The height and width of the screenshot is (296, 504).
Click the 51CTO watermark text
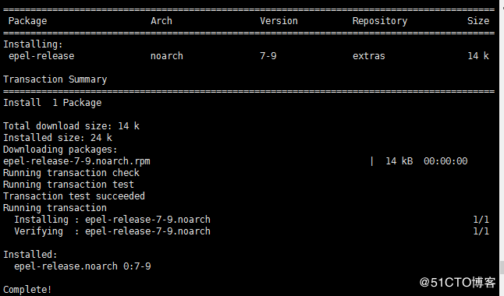457,283
